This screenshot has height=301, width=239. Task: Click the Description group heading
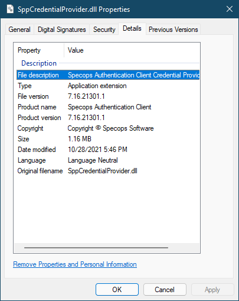coord(39,63)
